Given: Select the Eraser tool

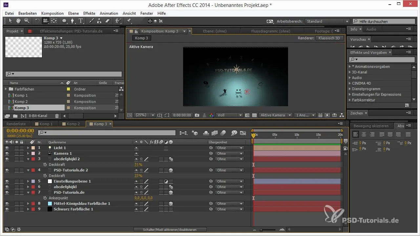Looking at the screenshot, I should coord(108,21).
